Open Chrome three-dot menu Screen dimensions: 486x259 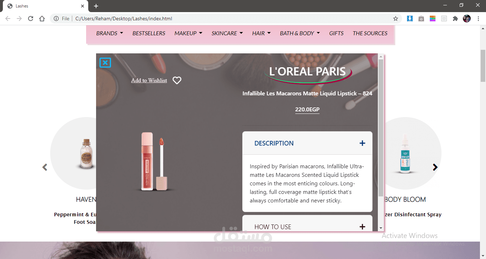[478, 18]
